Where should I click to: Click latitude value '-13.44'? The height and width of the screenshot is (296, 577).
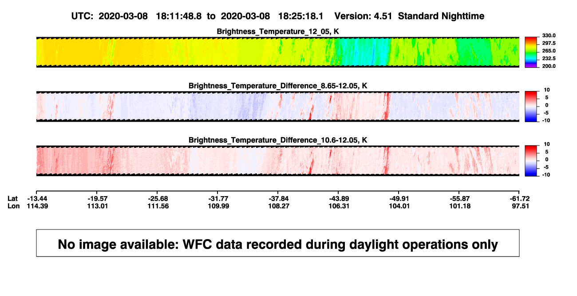tap(36, 198)
